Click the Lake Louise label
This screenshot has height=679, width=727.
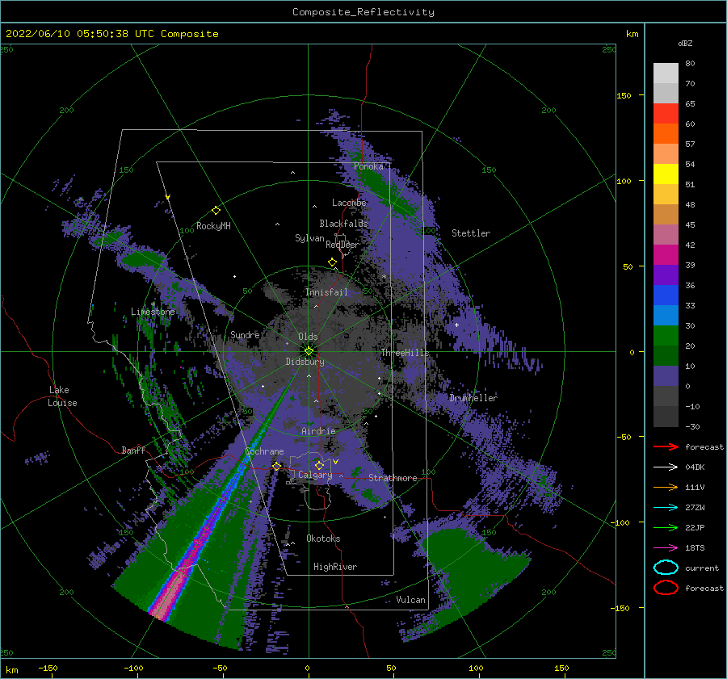(x=62, y=396)
